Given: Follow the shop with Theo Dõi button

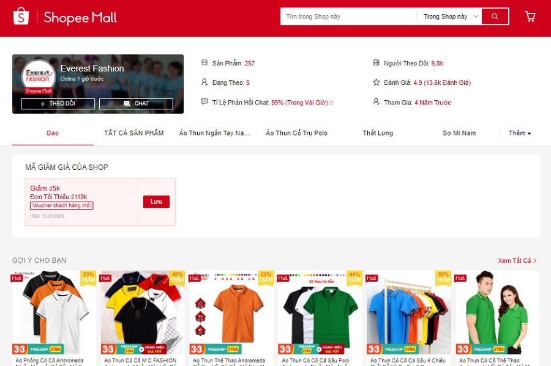Looking at the screenshot, I should (58, 104).
